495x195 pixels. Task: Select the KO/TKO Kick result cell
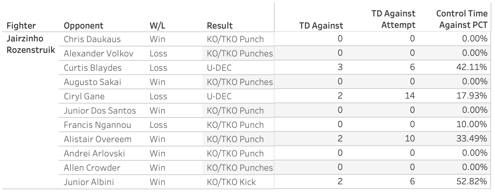231,182
